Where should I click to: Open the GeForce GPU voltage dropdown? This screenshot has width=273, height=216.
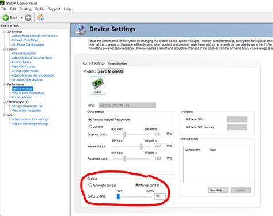pos(237,119)
